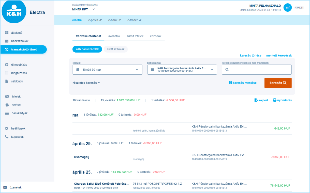
Task: Open the időszak Elmúlt 30 nap dropdown
Action: pyautogui.click(x=107, y=70)
